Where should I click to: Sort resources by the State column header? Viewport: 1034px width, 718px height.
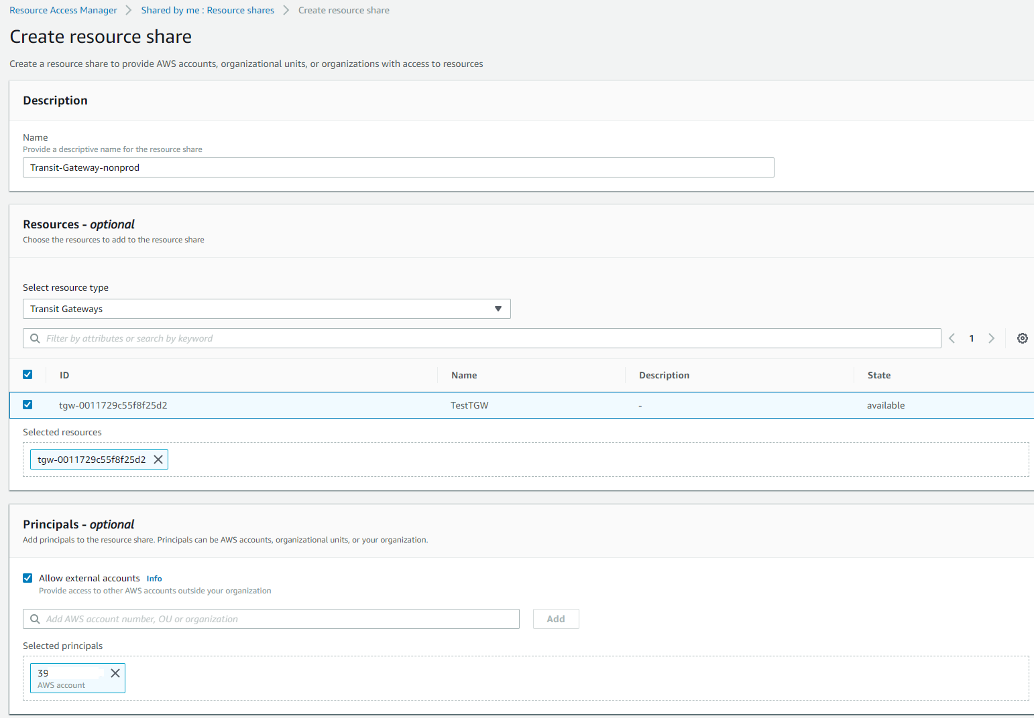878,375
